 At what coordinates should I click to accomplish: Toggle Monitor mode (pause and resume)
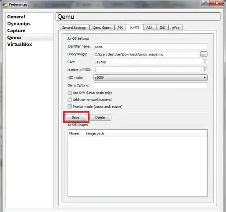click(x=69, y=106)
